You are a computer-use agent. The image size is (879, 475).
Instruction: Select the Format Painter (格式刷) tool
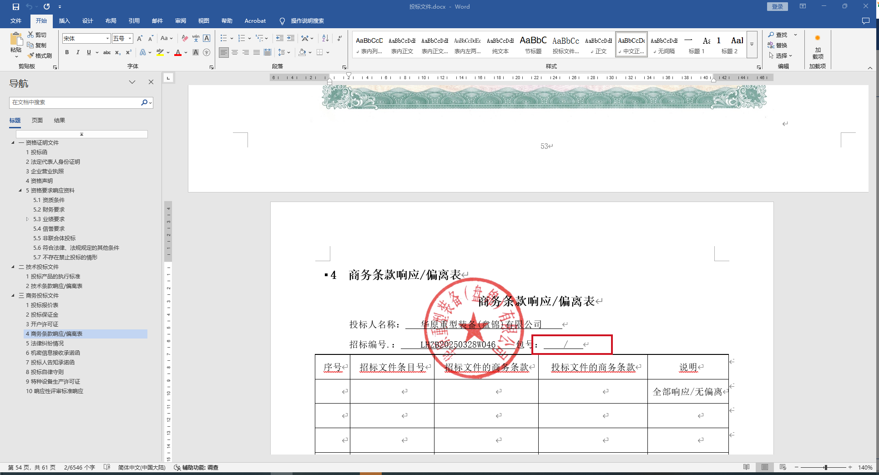[x=40, y=56]
